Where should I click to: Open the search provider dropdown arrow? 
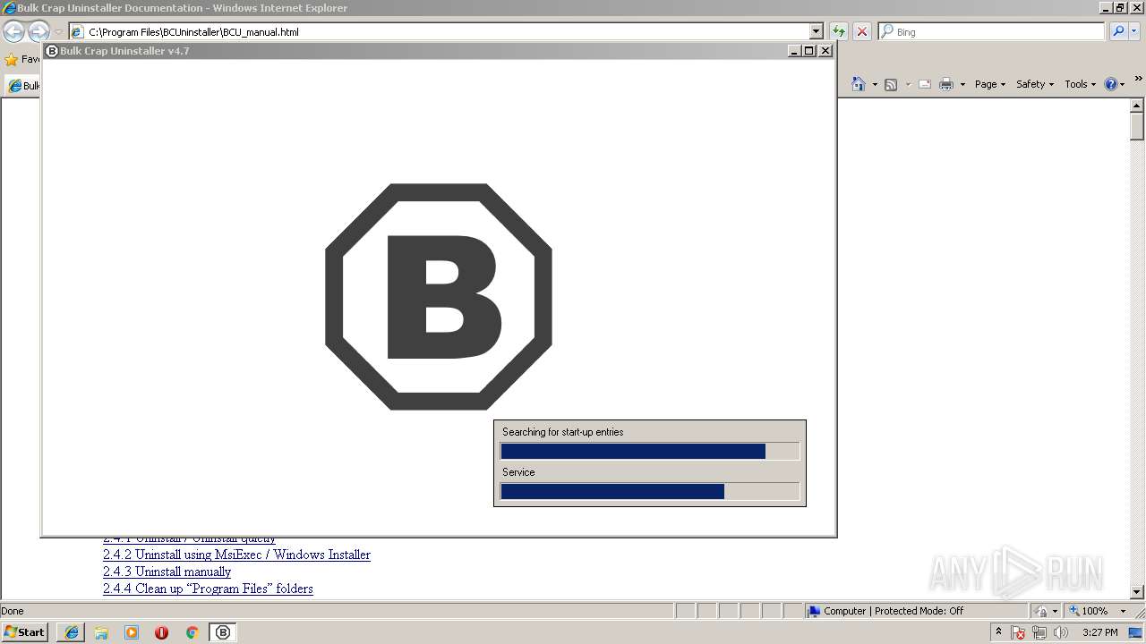[x=1135, y=31]
